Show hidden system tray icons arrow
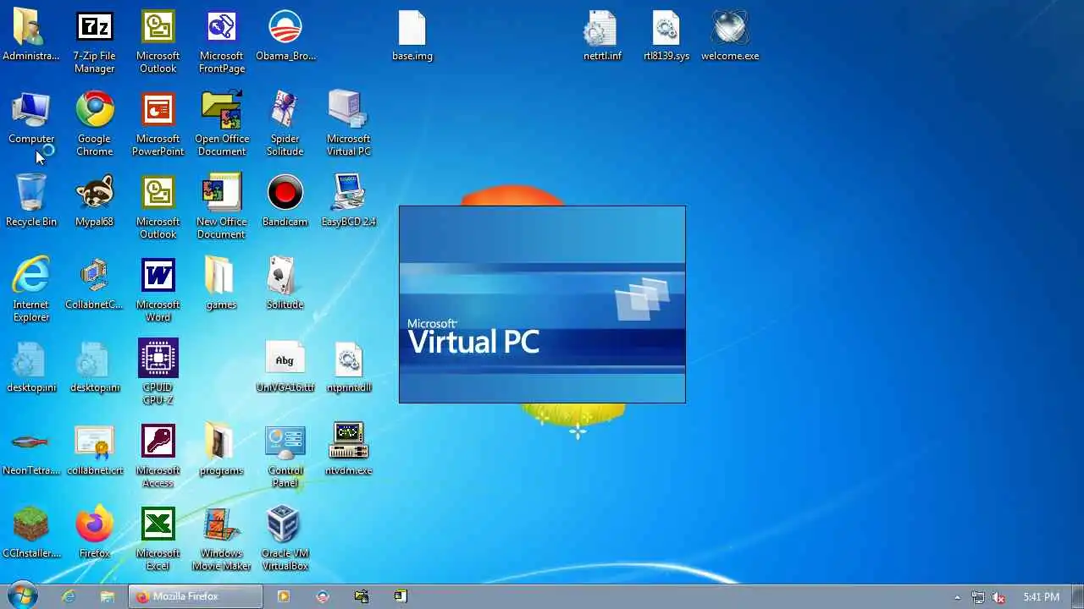Screen dimensions: 1084x609 point(958,597)
